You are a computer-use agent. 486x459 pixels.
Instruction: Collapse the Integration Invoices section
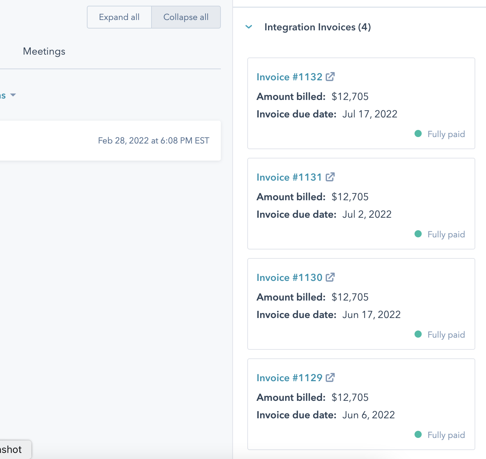tap(248, 27)
